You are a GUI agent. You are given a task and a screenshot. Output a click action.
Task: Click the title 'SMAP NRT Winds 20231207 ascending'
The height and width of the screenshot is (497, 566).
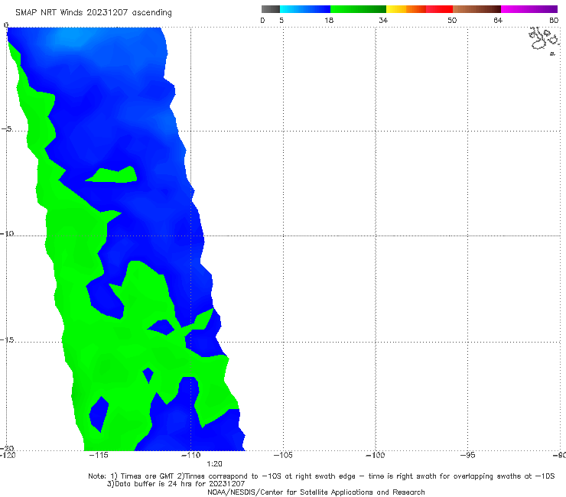[93, 13]
